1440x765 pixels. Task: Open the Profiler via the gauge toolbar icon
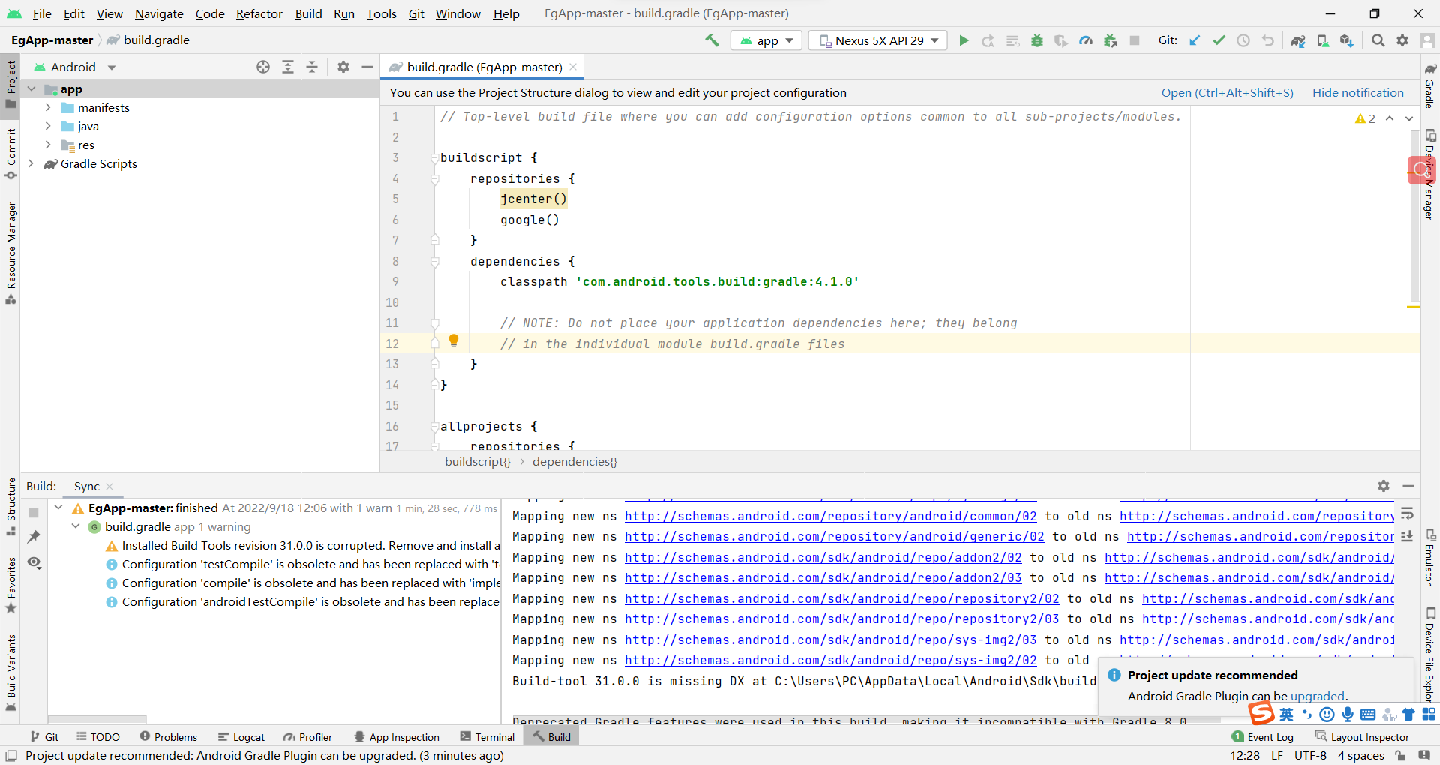click(x=1085, y=40)
